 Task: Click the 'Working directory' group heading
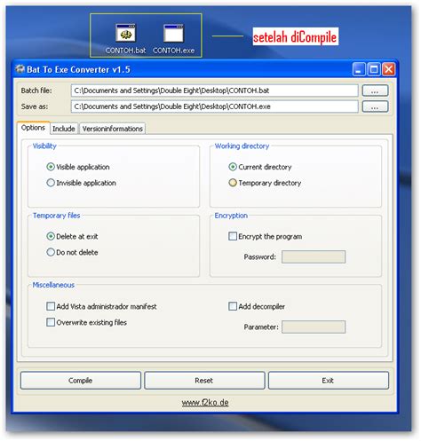point(242,146)
